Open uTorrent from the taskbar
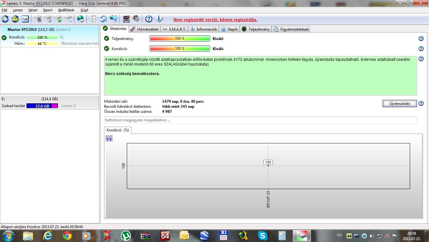The height and width of the screenshot is (242, 429). point(126,236)
